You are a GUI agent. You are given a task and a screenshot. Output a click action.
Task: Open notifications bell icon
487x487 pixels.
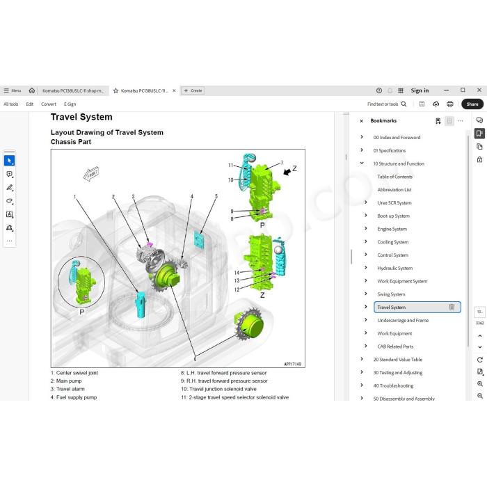(x=390, y=90)
